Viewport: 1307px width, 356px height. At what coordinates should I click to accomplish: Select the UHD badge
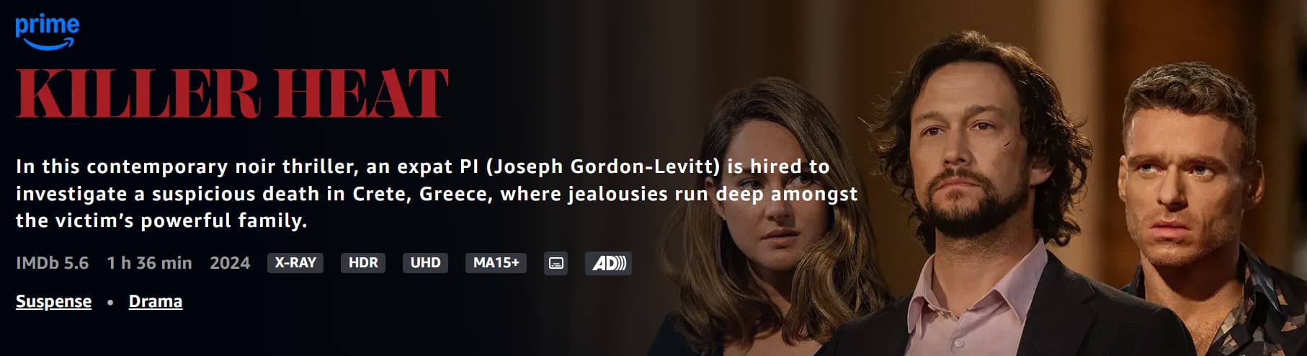(425, 263)
